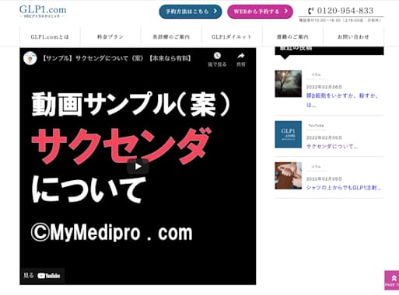Click the YouTube category tag
This screenshot has width=399, height=295.
(316, 126)
